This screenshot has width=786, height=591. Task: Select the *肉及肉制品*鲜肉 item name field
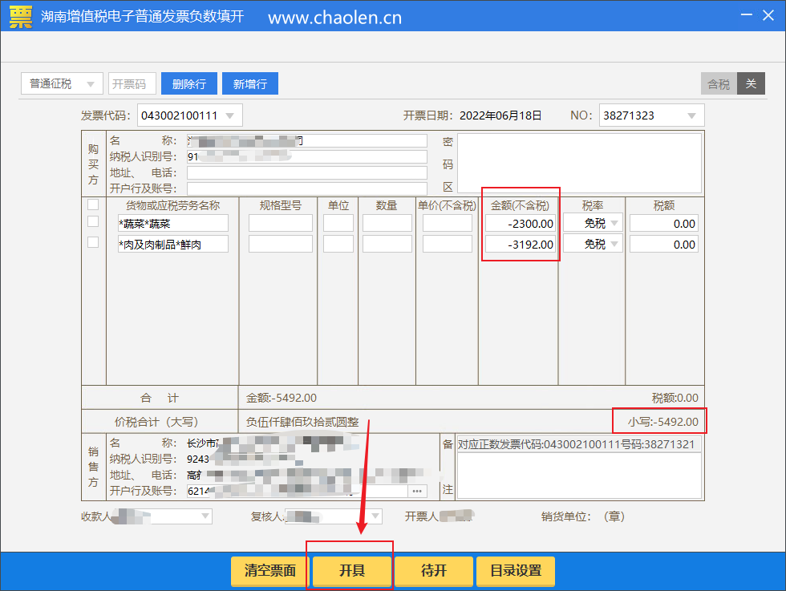tap(173, 245)
